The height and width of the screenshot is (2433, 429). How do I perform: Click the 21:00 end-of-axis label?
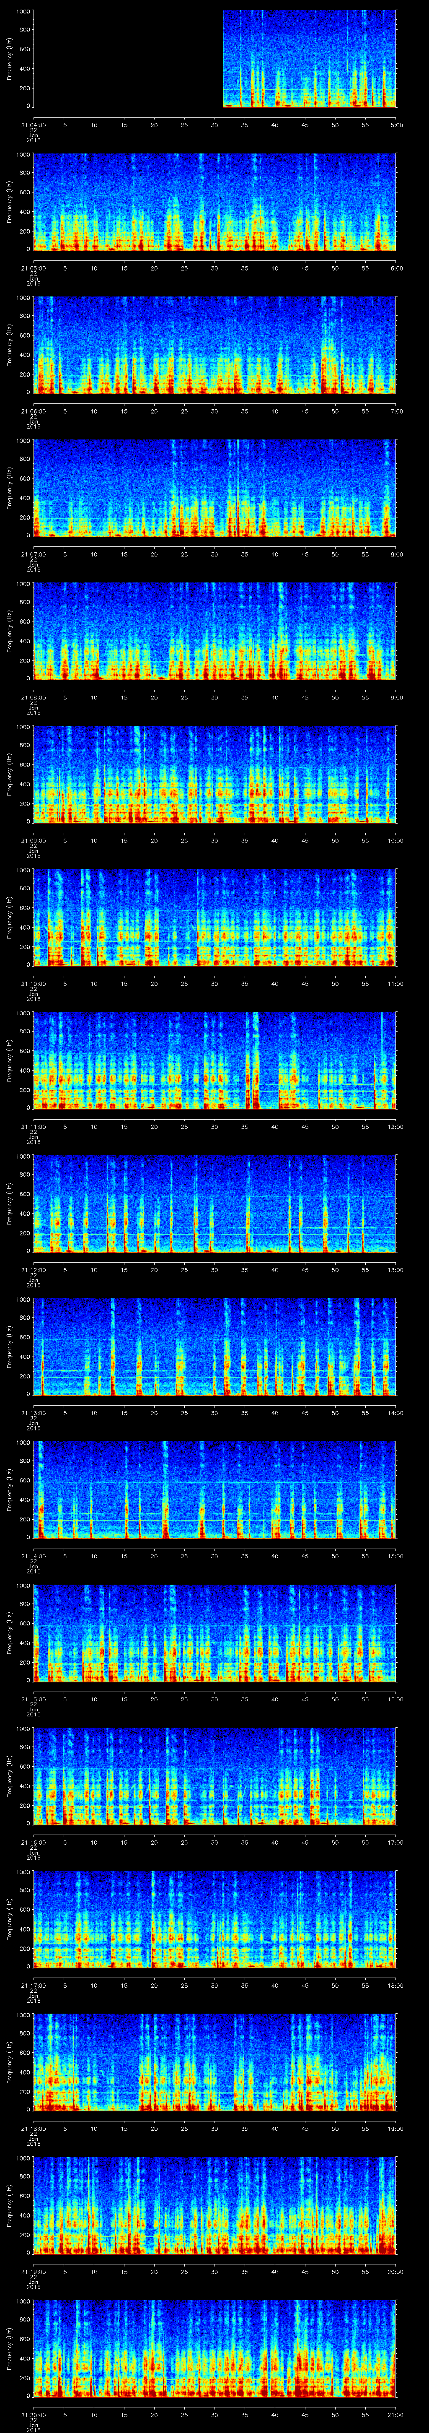point(396,2416)
